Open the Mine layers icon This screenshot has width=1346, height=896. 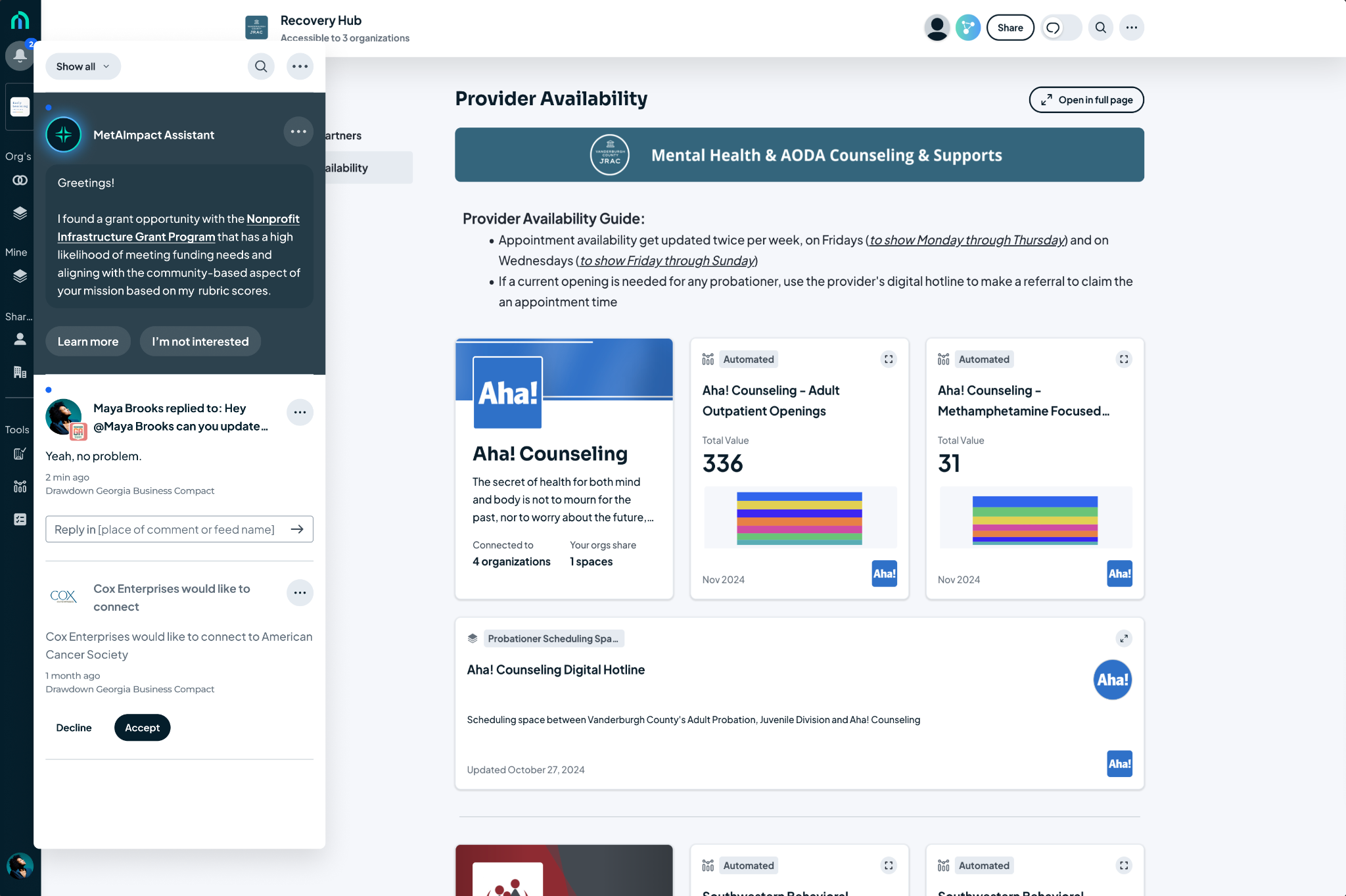(x=20, y=276)
